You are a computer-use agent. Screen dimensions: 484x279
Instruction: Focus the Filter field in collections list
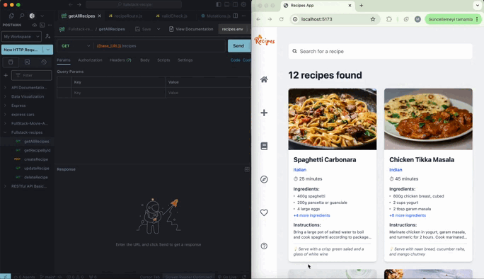coord(31,75)
